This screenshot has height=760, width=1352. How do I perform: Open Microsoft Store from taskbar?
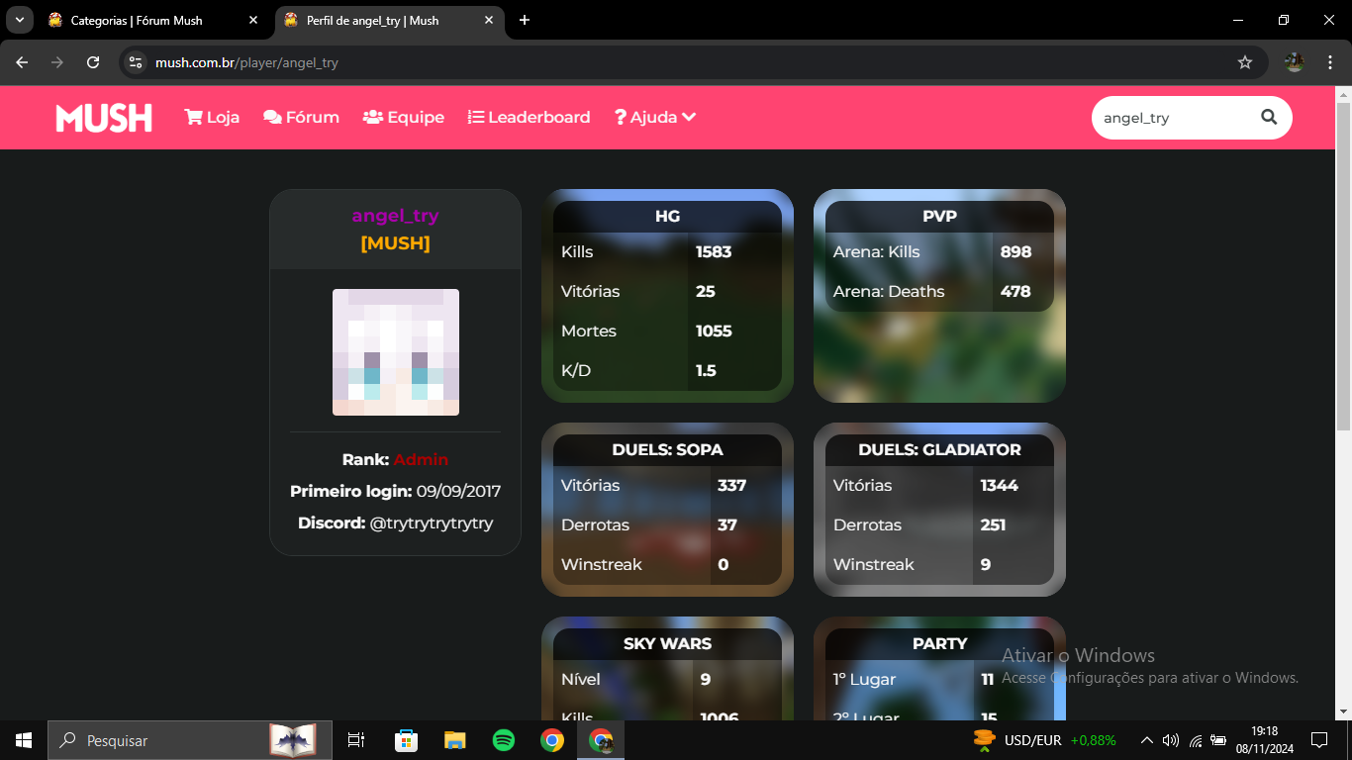coord(406,740)
